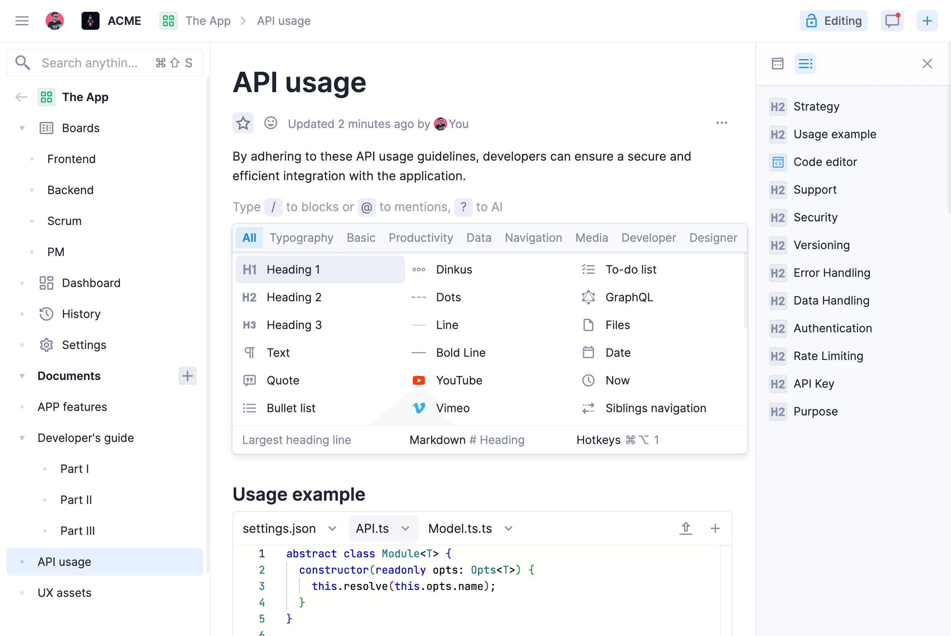Add a new tab in code editor
The height and width of the screenshot is (636, 951).
pos(715,528)
